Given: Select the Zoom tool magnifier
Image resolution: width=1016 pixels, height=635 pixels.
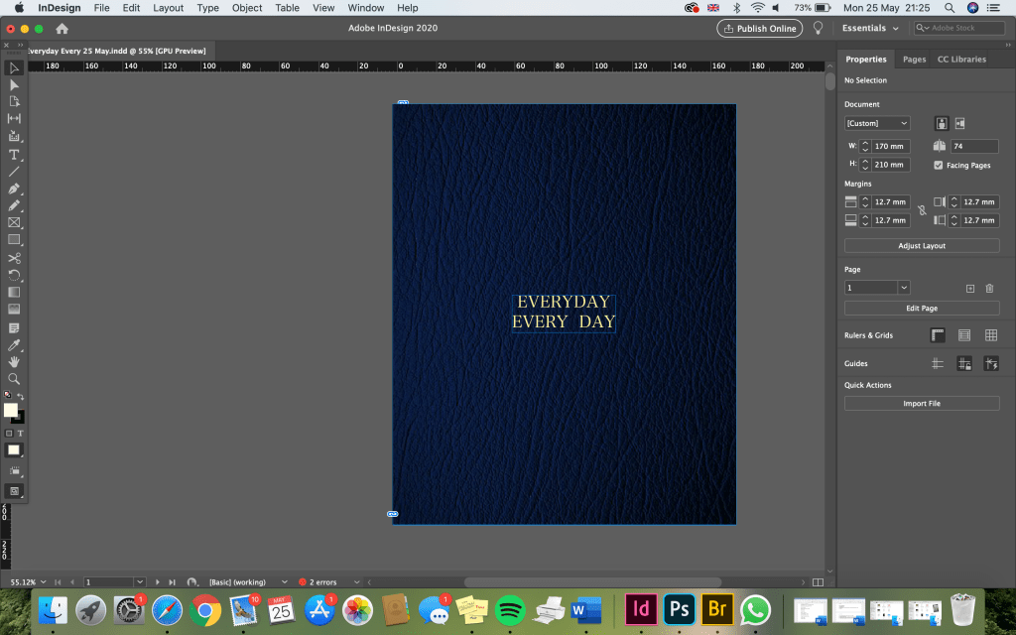Looking at the screenshot, I should pos(14,379).
